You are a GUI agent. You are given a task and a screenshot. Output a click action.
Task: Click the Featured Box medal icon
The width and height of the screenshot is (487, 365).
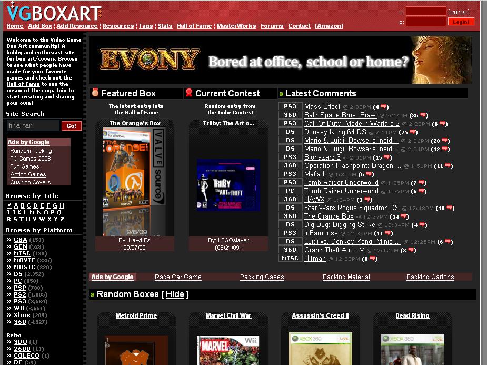95,93
